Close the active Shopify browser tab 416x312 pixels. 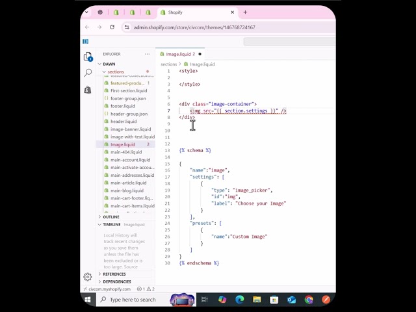pos(233,12)
